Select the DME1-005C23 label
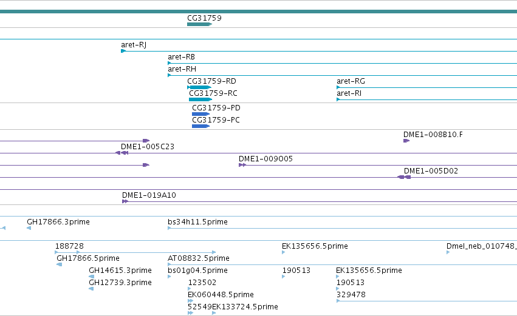 point(148,147)
